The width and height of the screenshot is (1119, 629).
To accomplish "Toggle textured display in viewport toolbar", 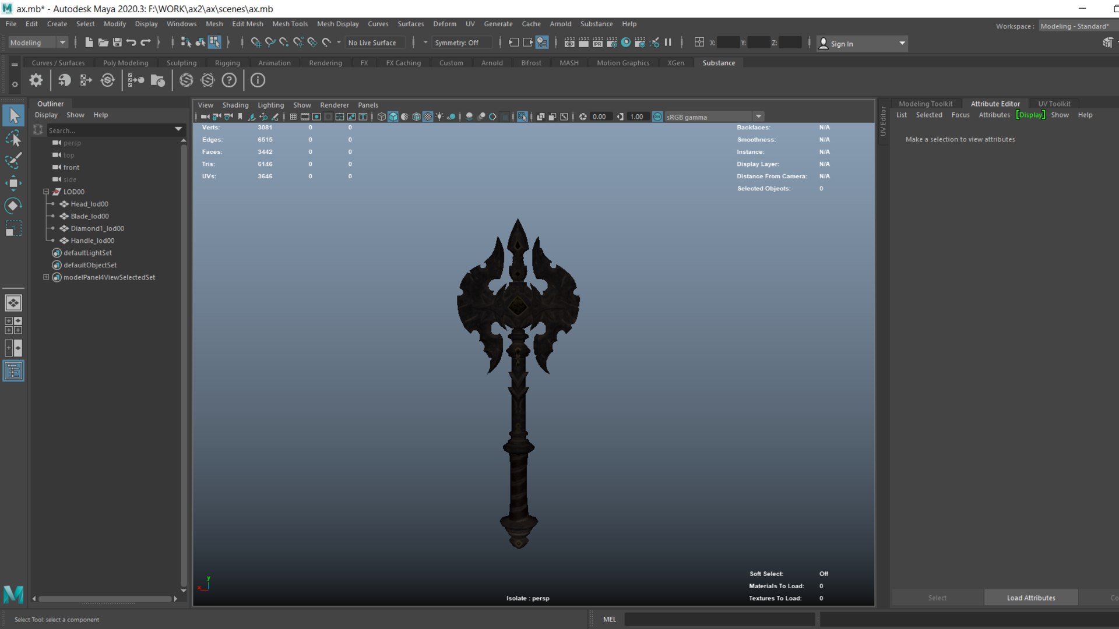I will pyautogui.click(x=428, y=116).
